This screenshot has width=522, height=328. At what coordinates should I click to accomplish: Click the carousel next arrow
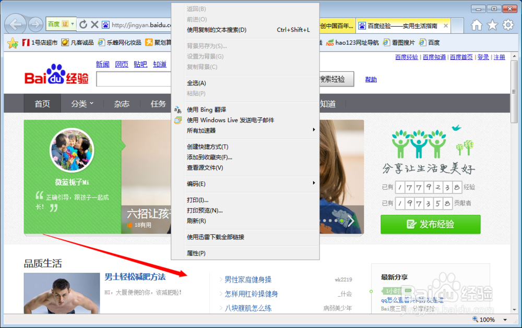(351, 221)
